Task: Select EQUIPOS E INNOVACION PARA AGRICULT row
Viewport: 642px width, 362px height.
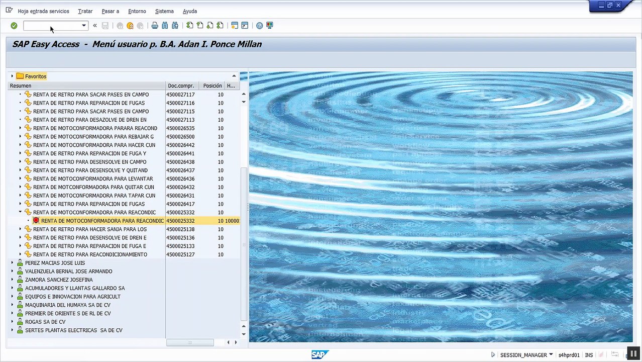Action: 73,297
